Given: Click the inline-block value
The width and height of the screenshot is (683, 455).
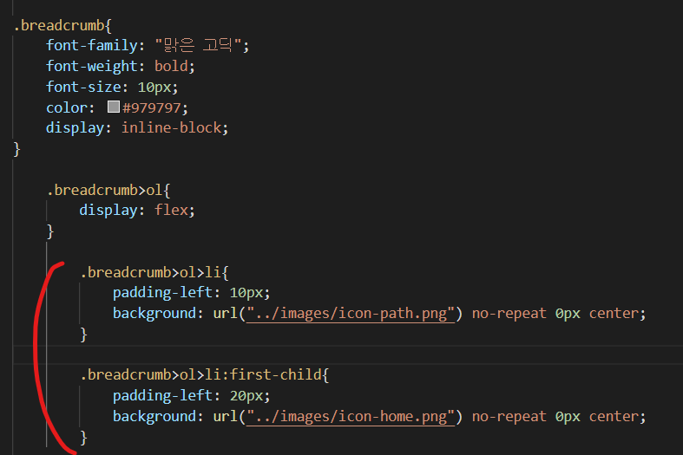Looking at the screenshot, I should tap(171, 128).
